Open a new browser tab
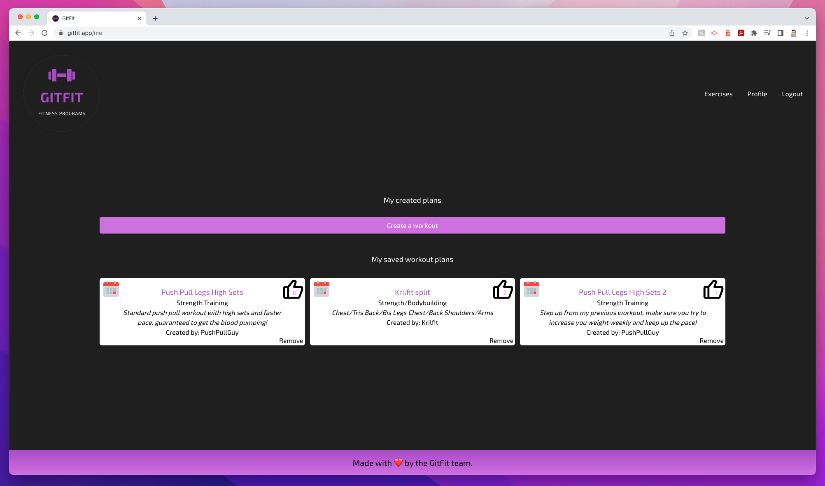The height and width of the screenshot is (486, 825). [155, 19]
